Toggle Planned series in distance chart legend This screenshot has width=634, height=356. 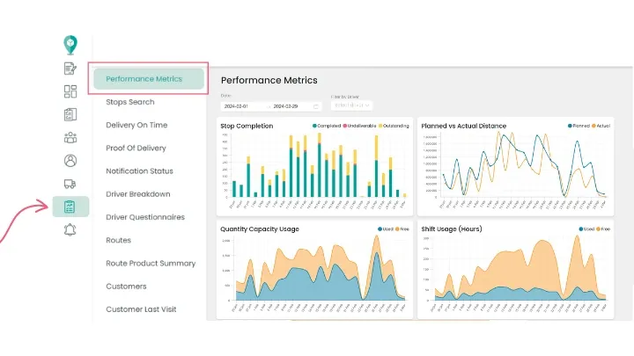click(580, 126)
